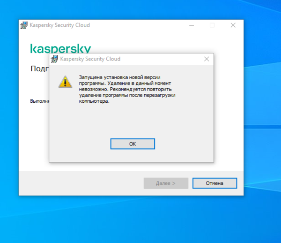This screenshot has width=281, height=243.
Task: Click the installer icon in dialog title bar
Action: (x=54, y=59)
